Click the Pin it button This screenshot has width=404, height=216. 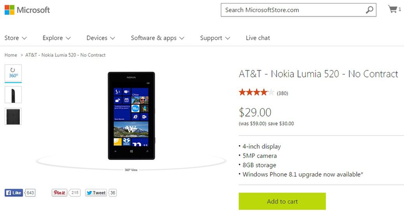[59, 193]
